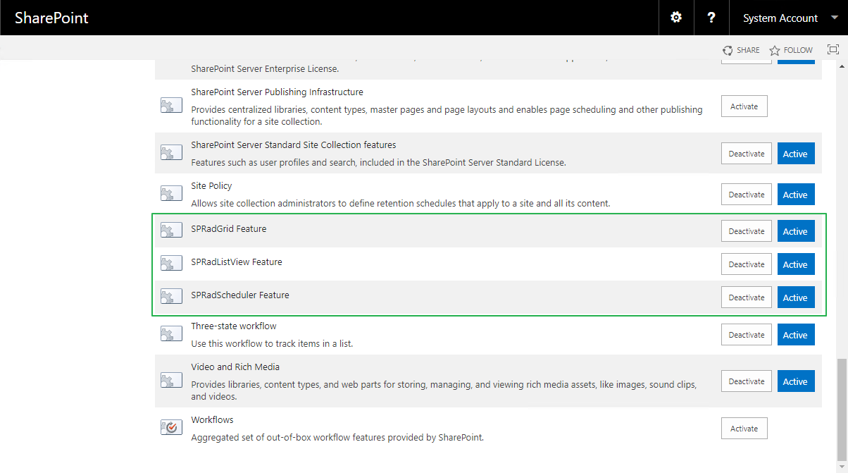The height and width of the screenshot is (473, 848).
Task: Share this site using SHARE
Action: point(741,50)
